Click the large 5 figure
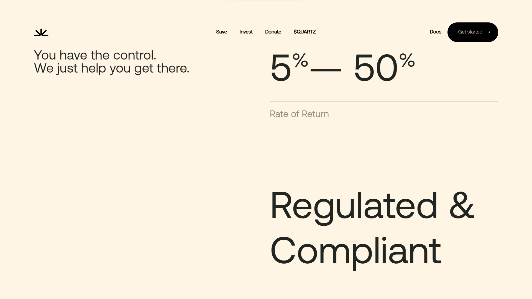Screen dimensions: 532x299 (281, 67)
